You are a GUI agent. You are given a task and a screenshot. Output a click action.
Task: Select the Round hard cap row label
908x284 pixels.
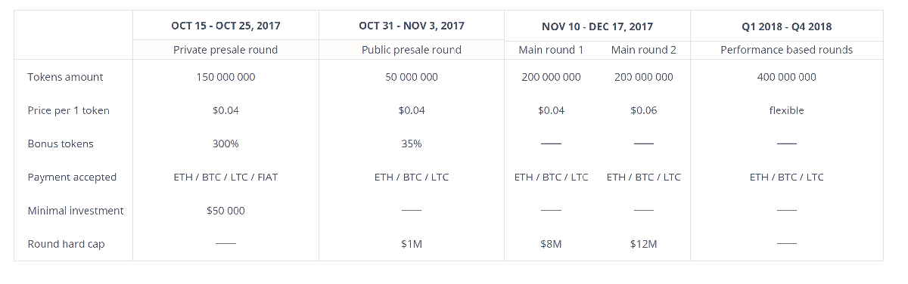pyautogui.click(x=66, y=244)
